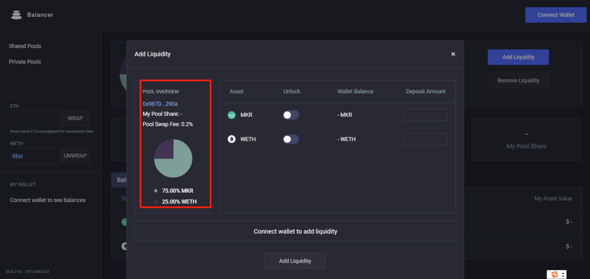Click the 75.00% MKR legend entry
This screenshot has height=279, width=590.
174,191
